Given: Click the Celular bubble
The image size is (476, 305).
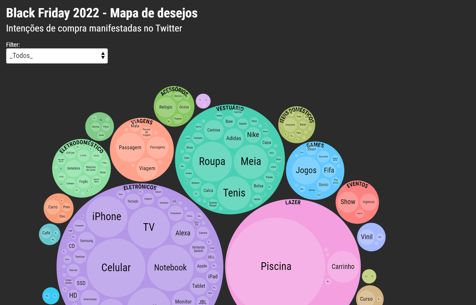Looking at the screenshot, I should click(116, 268).
